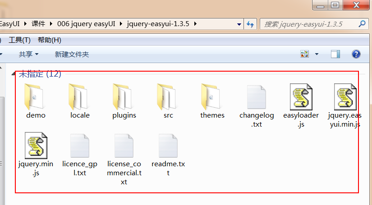Select the easyloader.js script icon
Screen dimensions: 372x205
(301, 97)
